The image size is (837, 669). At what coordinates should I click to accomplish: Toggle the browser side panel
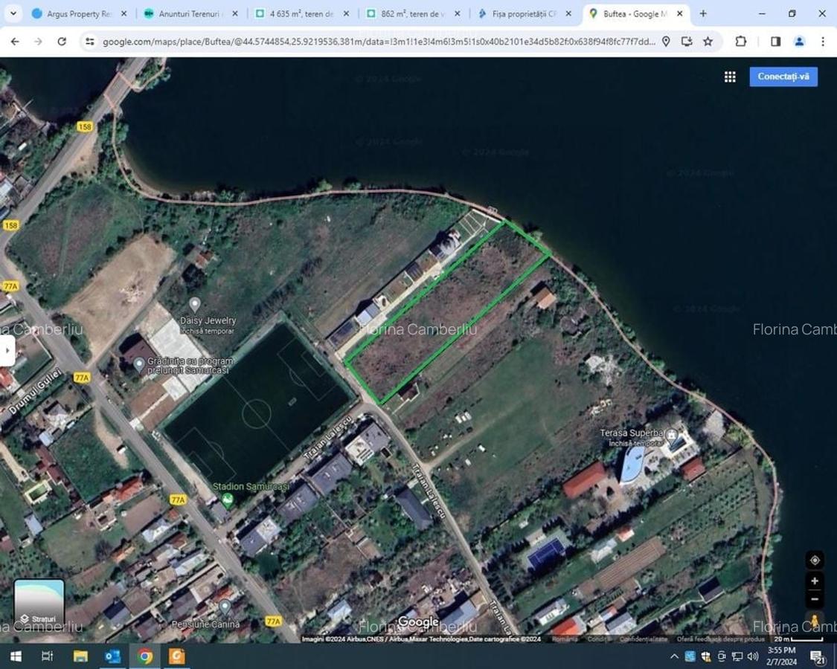(x=775, y=42)
